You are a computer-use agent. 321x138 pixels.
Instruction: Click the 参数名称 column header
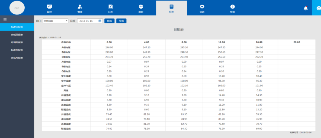[x=66, y=42]
